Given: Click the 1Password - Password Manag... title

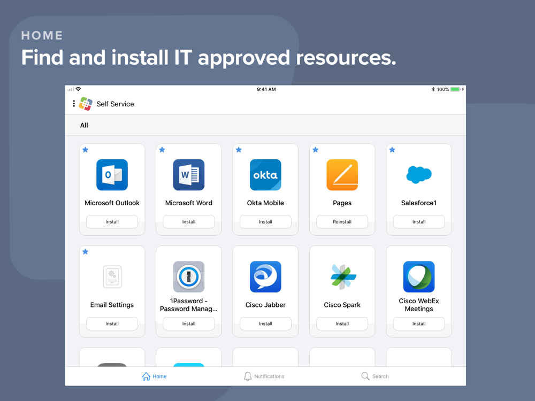Looking at the screenshot, I should click(x=189, y=305).
